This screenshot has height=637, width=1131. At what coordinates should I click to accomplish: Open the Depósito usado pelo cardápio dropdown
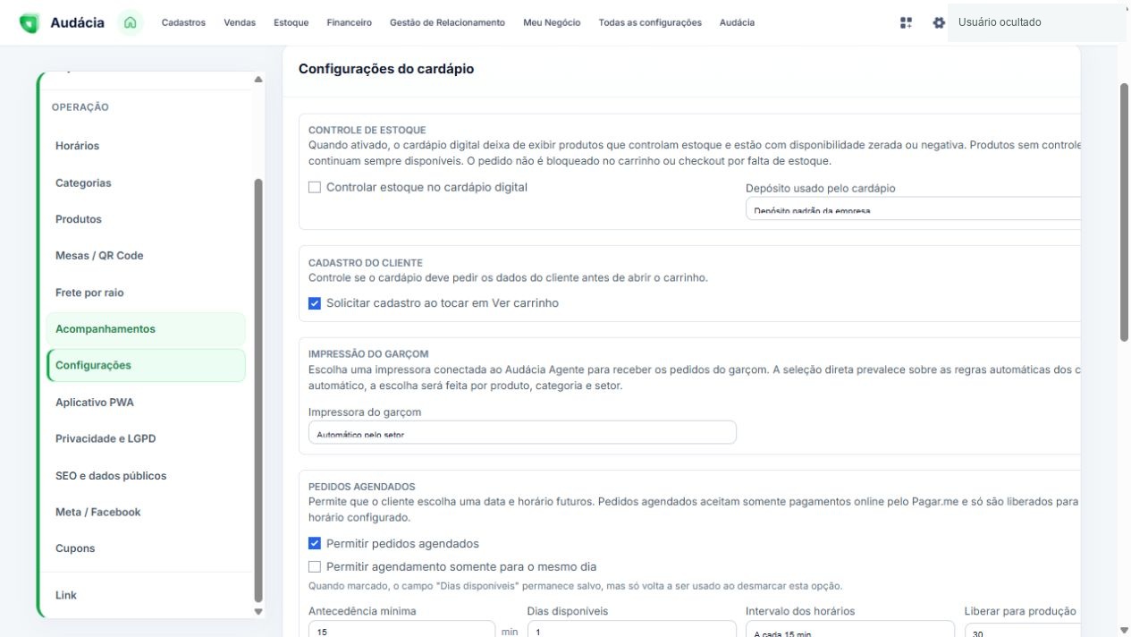tap(913, 208)
